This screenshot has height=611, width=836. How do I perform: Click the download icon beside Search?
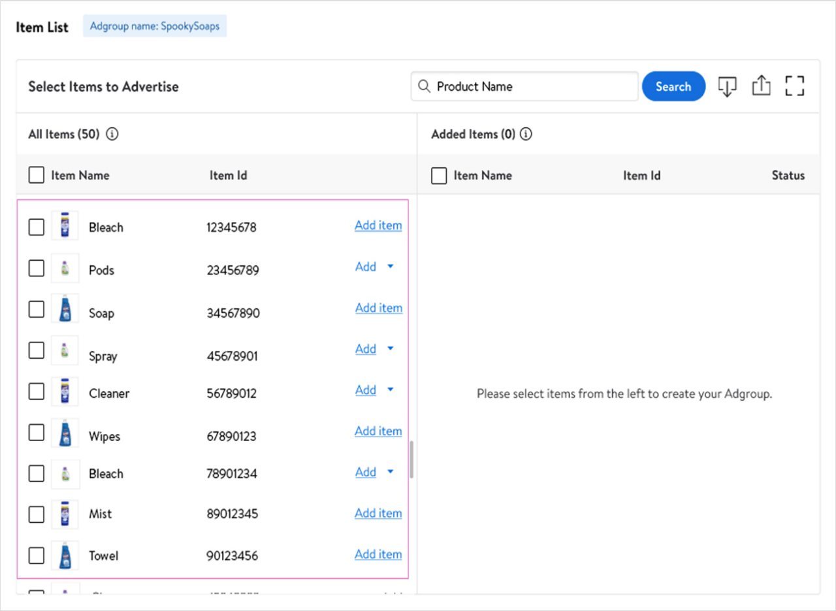click(727, 86)
